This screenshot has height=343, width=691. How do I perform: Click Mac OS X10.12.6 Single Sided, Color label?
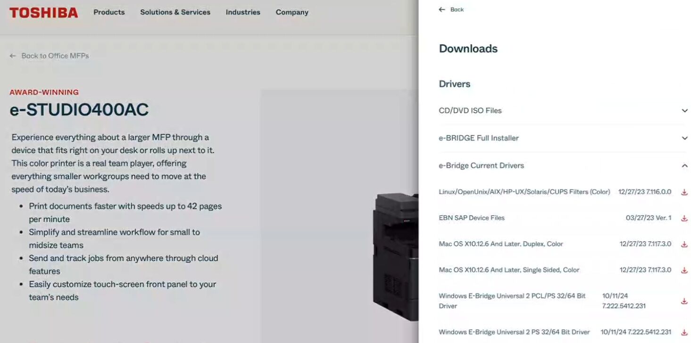point(509,270)
